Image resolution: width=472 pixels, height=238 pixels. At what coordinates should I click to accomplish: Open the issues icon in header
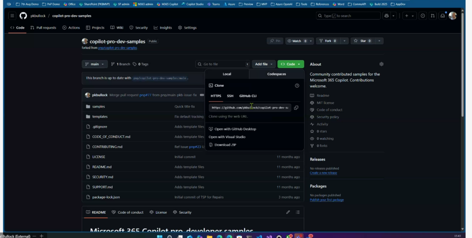pyautogui.click(x=423, y=16)
